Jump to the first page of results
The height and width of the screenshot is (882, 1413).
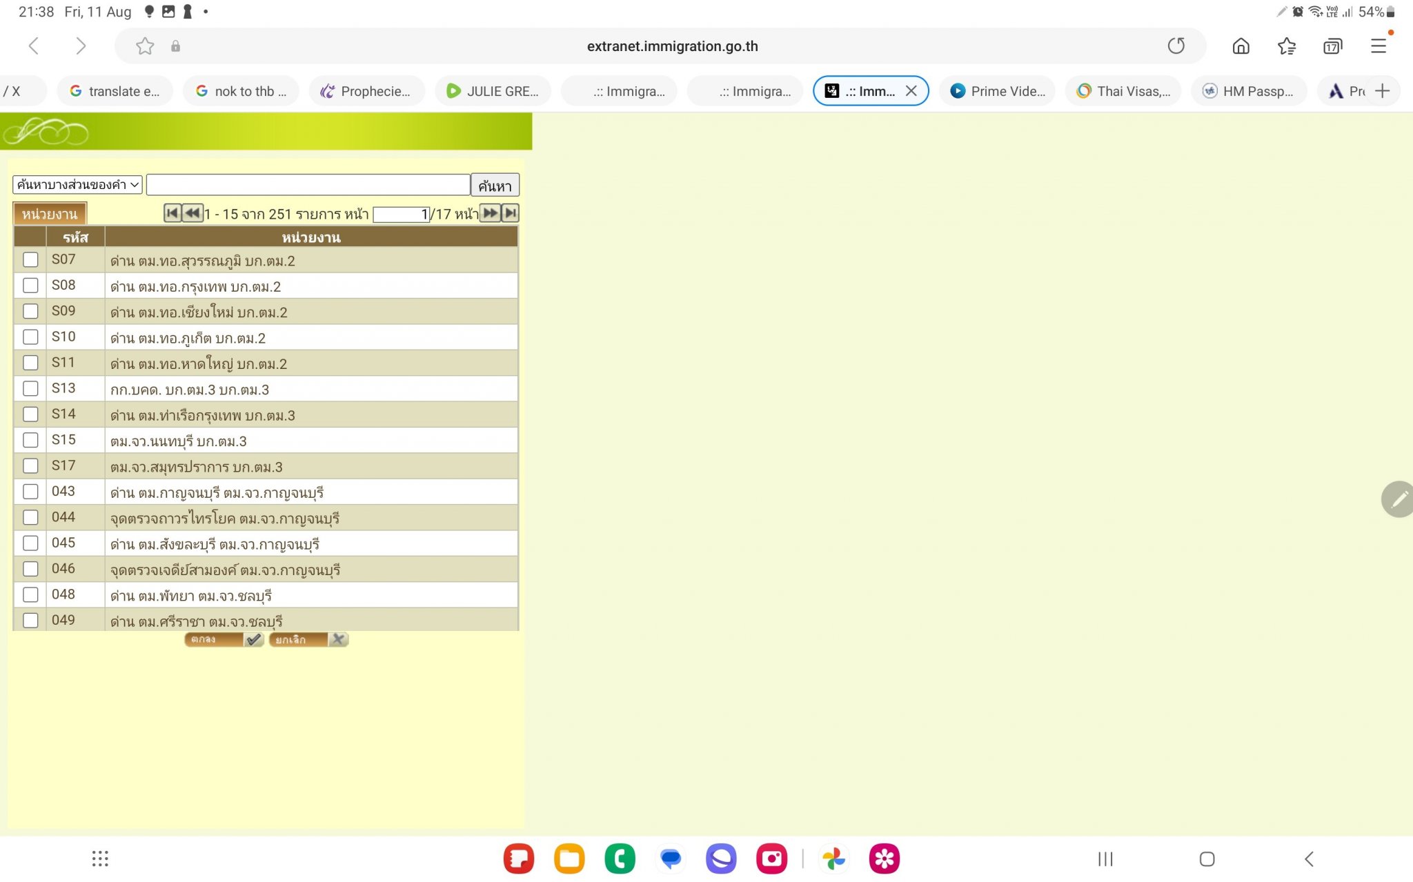point(172,213)
